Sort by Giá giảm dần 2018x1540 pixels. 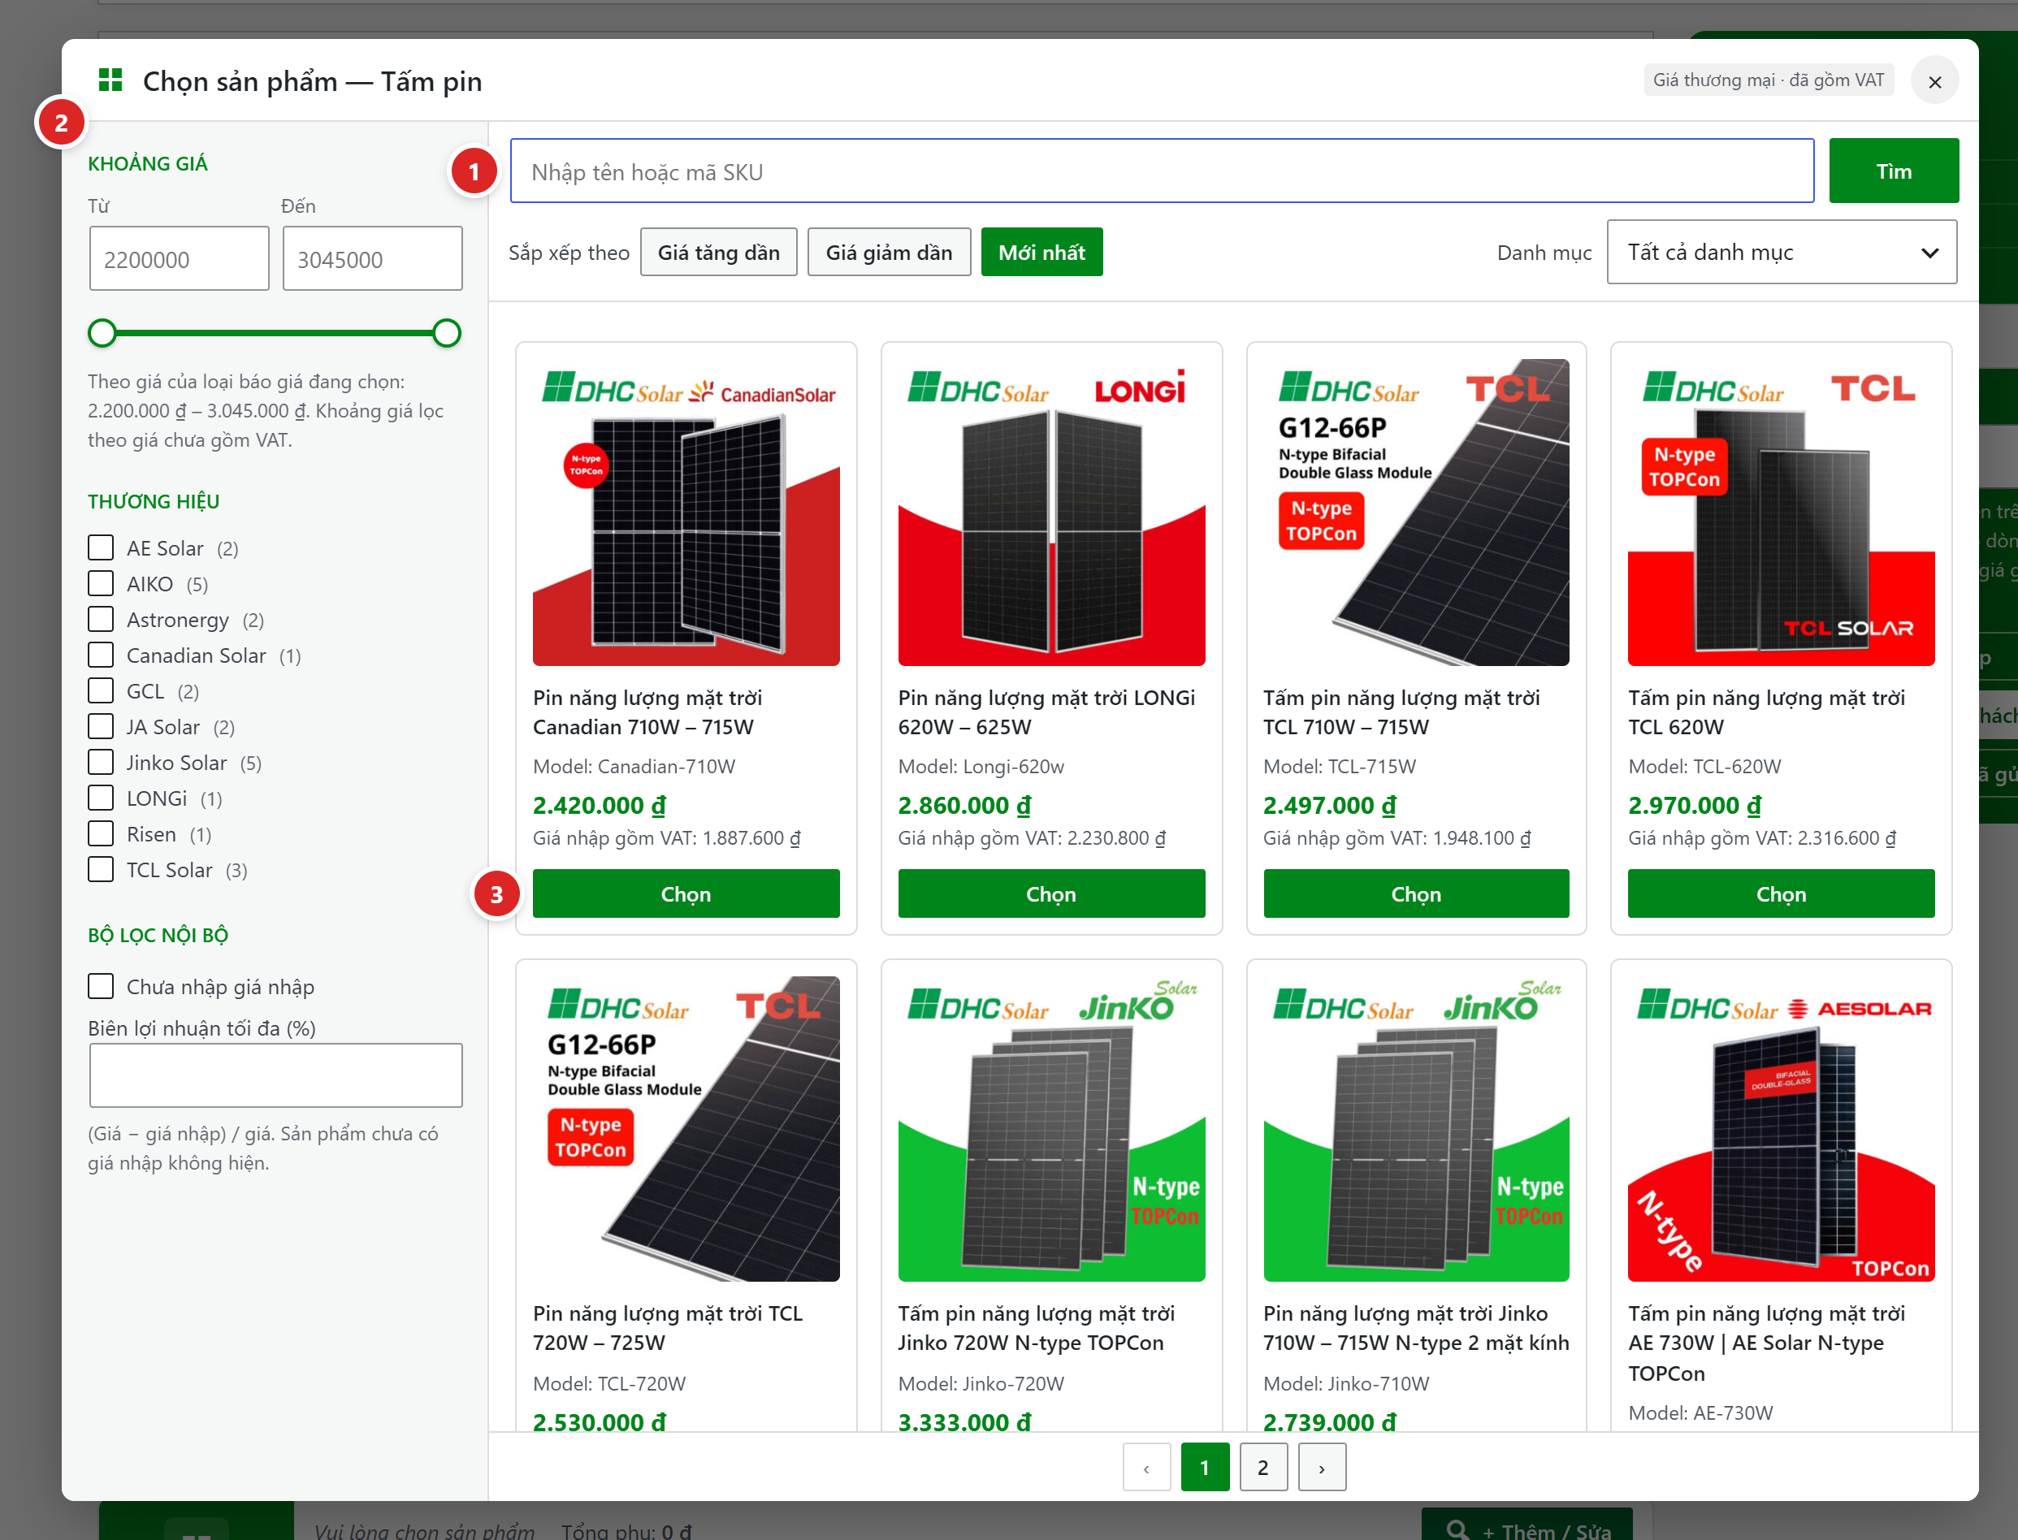(x=890, y=252)
